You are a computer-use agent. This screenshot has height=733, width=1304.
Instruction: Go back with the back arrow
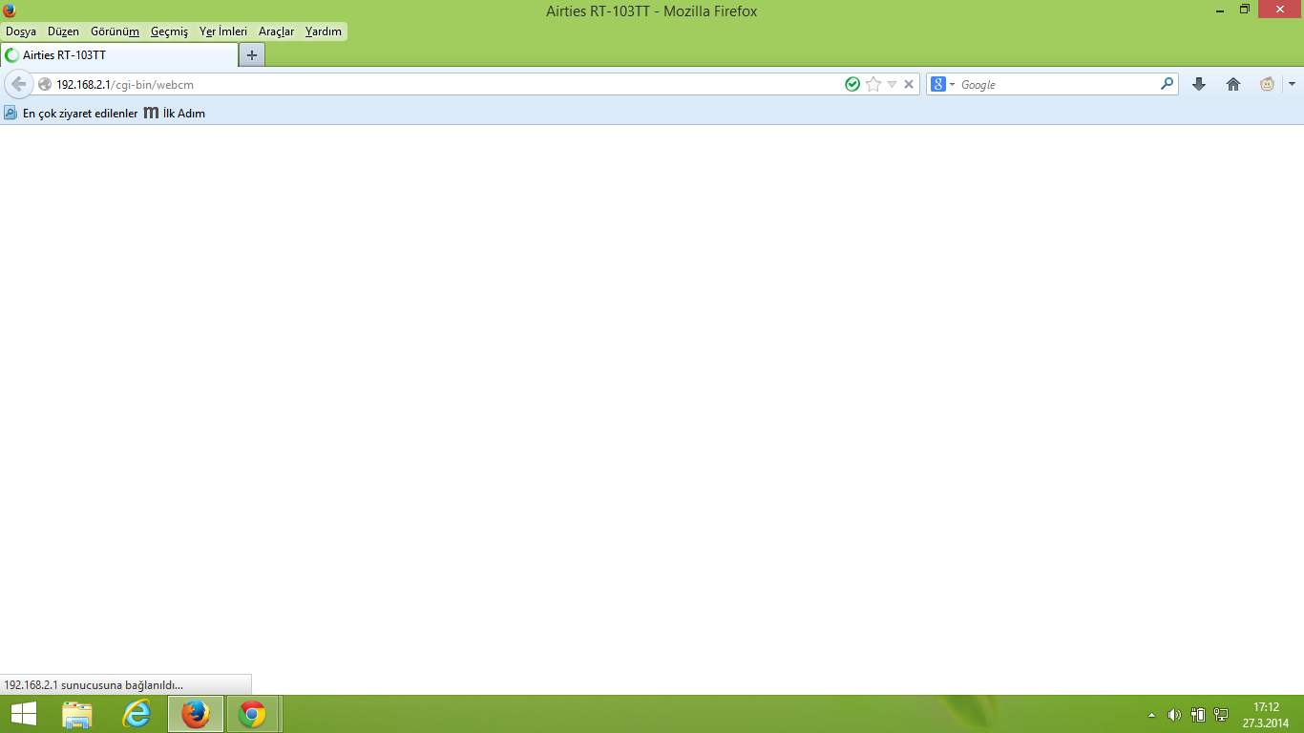[18, 84]
